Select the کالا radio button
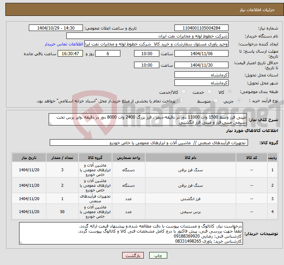Screen dimensions: 284x265 click(230, 92)
